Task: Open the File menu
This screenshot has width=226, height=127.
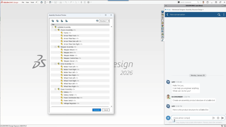Action: click(x=23, y=2)
